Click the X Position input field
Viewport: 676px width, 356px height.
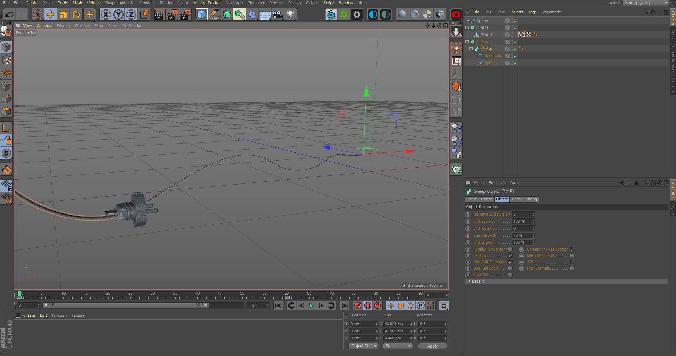click(363, 324)
